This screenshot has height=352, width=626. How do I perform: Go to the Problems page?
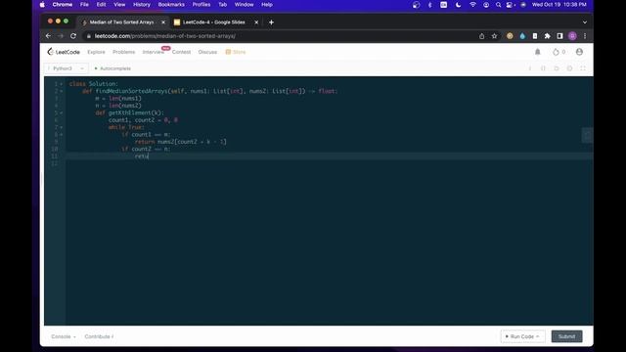[124, 52]
